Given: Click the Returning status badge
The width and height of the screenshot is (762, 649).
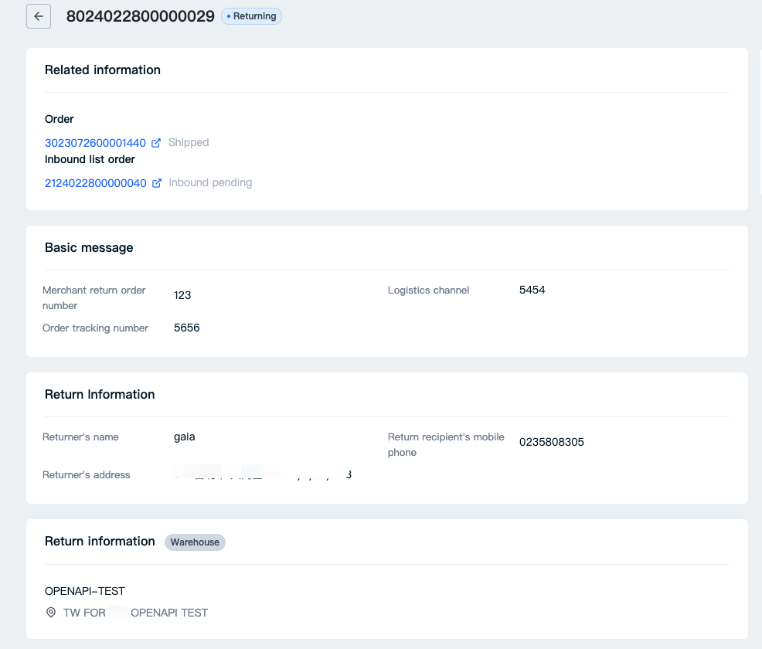Looking at the screenshot, I should coord(251,15).
